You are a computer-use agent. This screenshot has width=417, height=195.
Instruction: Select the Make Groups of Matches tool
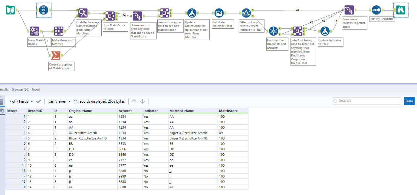(x=58, y=30)
